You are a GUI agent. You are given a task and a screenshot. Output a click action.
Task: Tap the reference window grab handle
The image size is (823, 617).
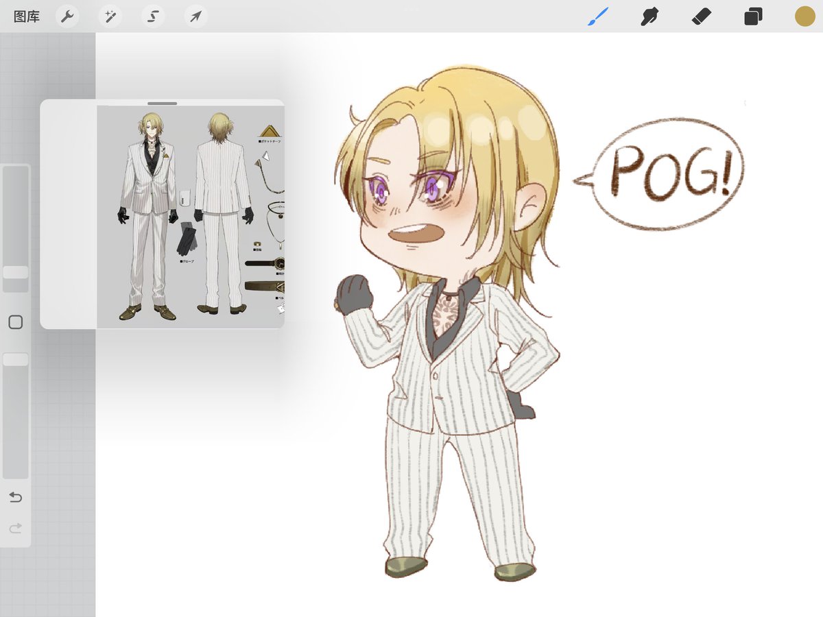163,104
